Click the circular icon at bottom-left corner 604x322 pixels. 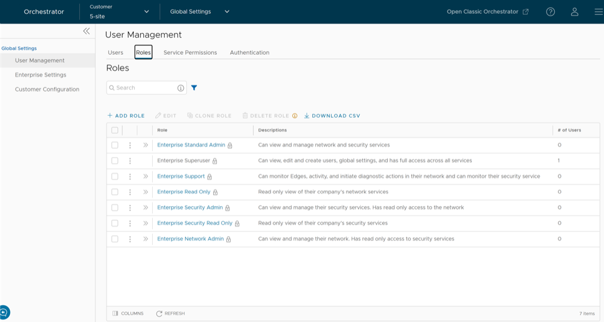click(4, 312)
